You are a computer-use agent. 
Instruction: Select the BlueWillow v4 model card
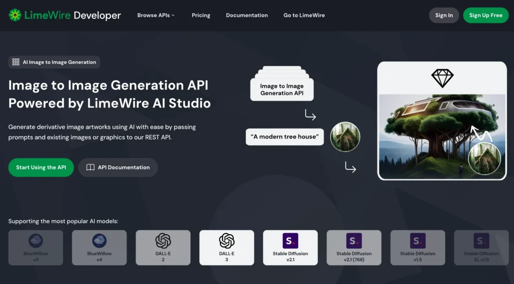(x=99, y=247)
